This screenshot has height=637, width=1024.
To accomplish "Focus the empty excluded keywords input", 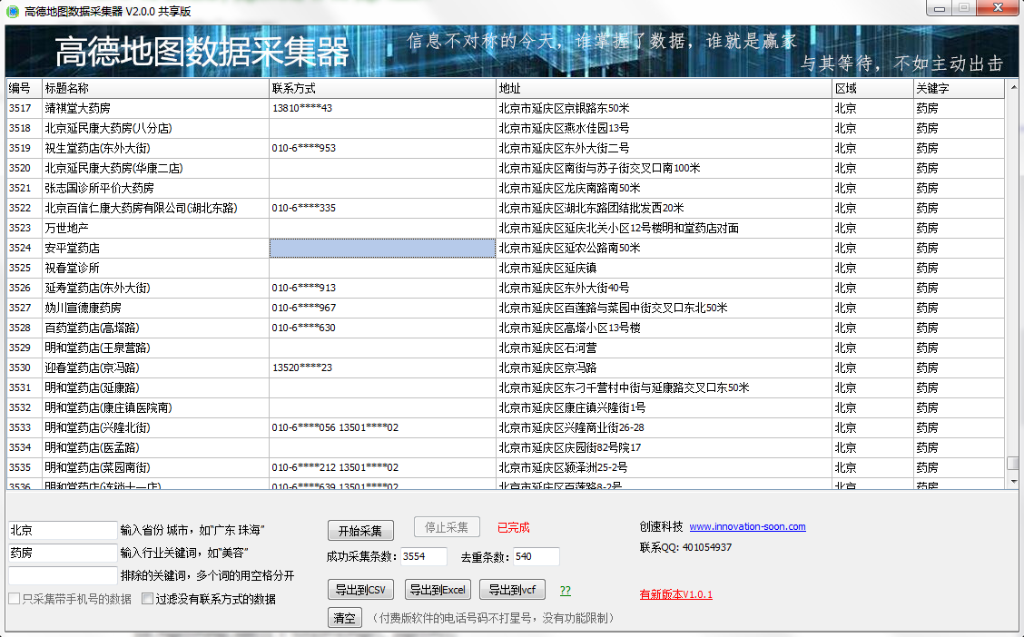I will 63,575.
